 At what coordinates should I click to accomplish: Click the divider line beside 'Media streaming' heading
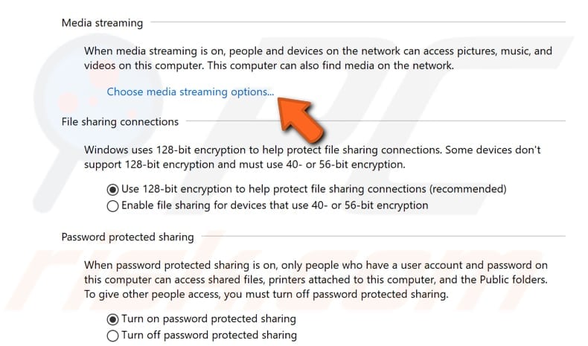(x=358, y=22)
